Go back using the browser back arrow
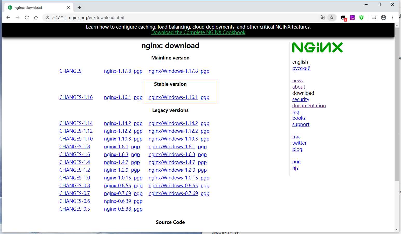Image resolution: width=401 pixels, height=234 pixels. click(x=8, y=17)
